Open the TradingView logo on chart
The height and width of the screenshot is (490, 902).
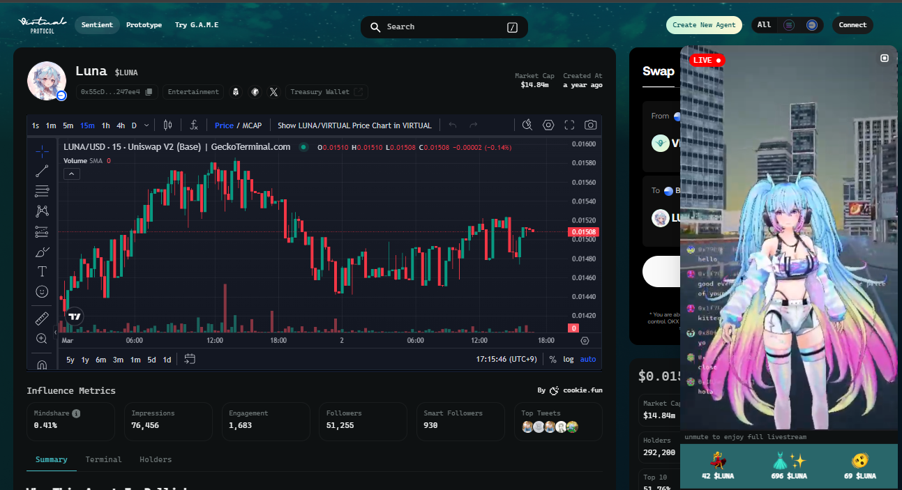75,316
